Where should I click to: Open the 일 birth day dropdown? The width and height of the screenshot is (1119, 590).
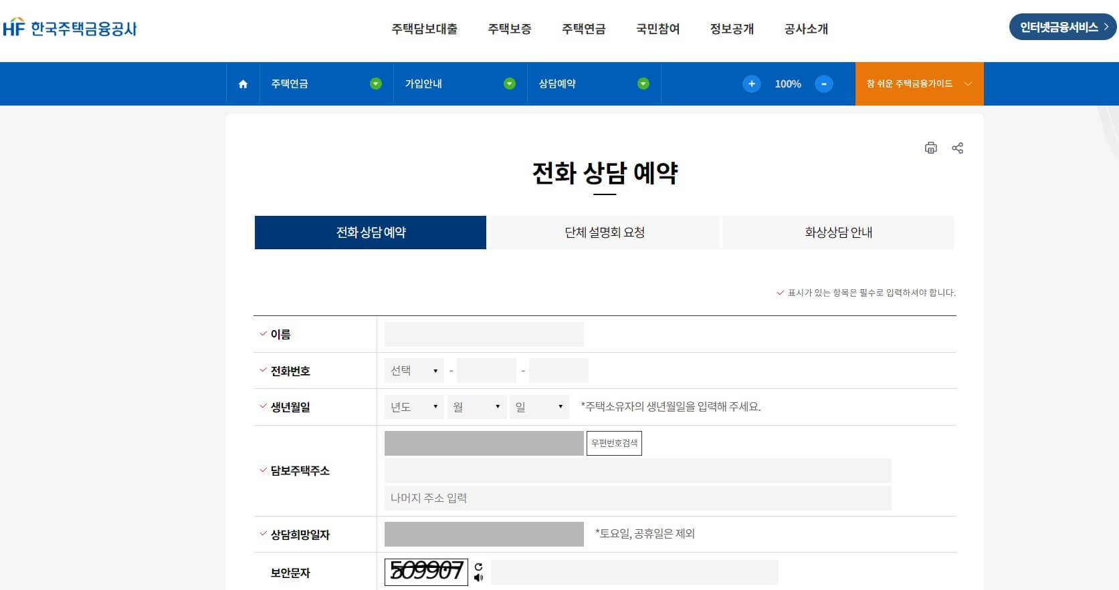point(539,407)
